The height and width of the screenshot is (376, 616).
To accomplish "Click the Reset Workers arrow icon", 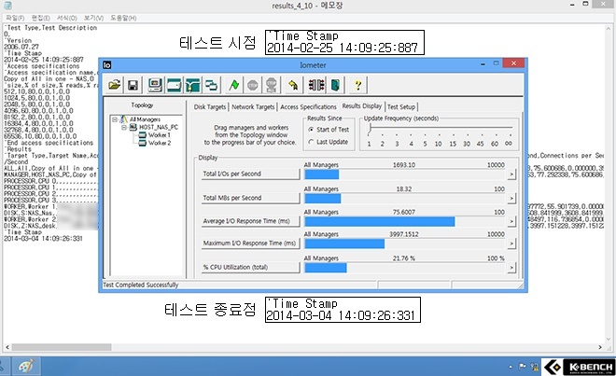I will pos(293,85).
